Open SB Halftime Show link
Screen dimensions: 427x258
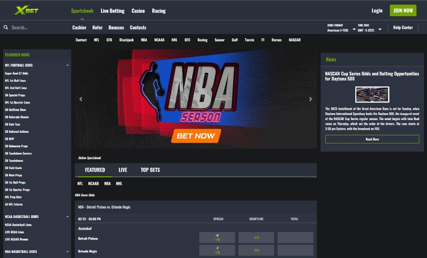[x=15, y=110]
